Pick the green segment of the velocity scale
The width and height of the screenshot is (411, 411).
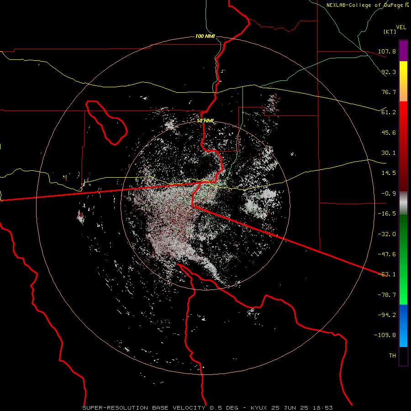point(403,259)
